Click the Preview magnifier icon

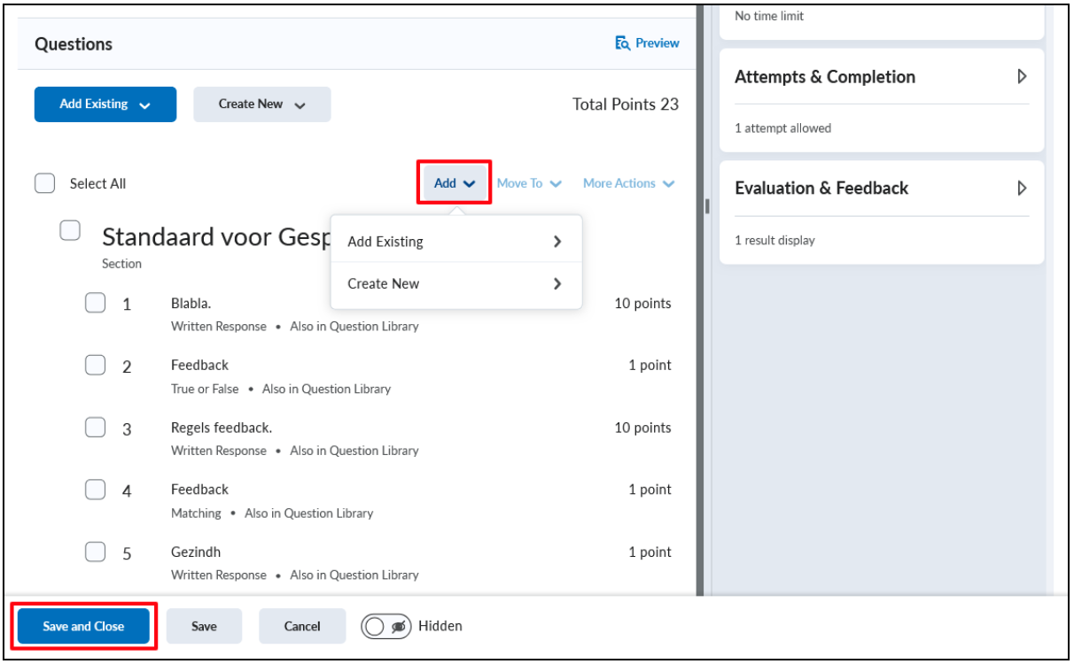pyautogui.click(x=623, y=42)
